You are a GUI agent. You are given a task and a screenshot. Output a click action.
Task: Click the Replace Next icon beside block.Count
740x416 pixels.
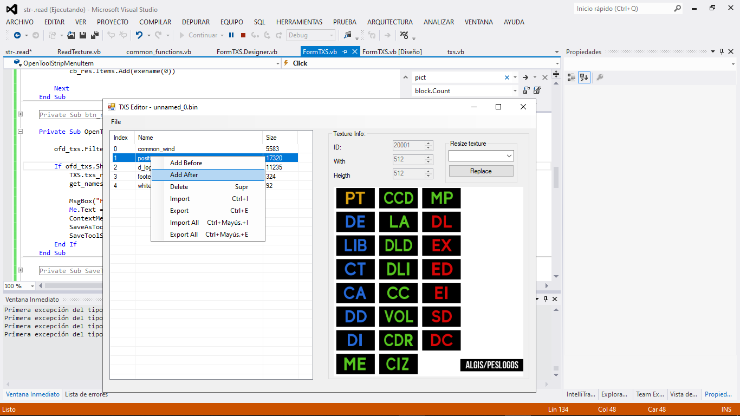click(x=527, y=90)
